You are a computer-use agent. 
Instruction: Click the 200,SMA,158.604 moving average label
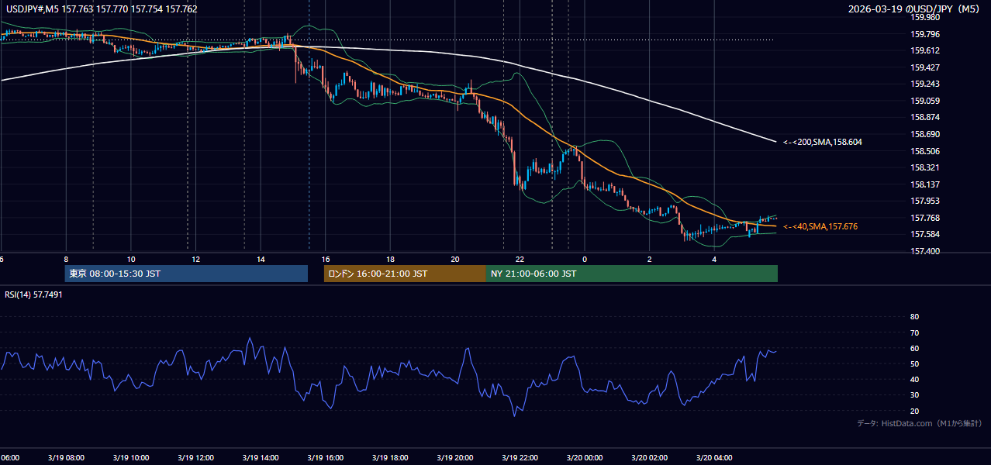click(823, 143)
